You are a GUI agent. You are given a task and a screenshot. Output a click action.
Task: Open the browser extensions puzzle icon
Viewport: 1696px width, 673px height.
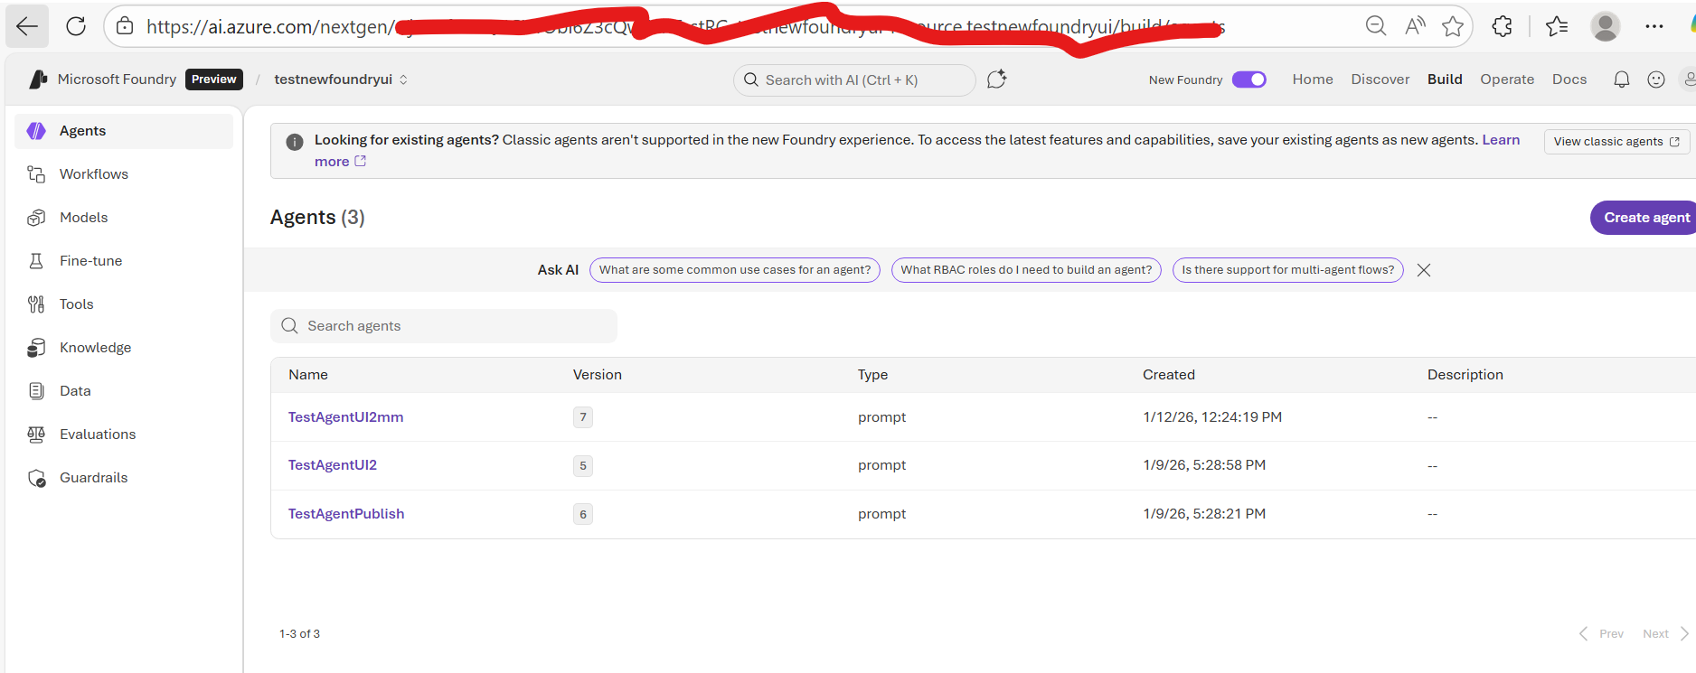pyautogui.click(x=1502, y=26)
